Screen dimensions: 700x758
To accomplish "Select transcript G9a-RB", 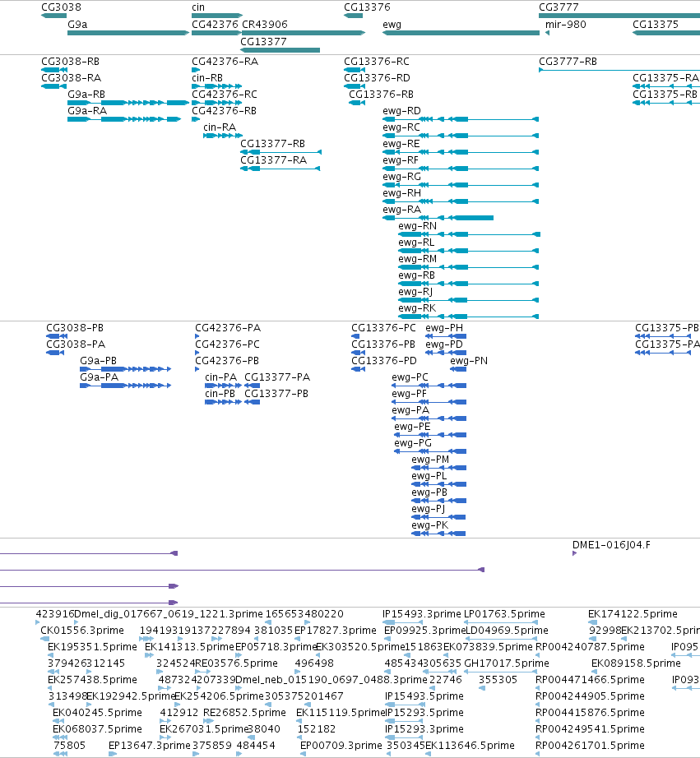I will tap(128, 103).
